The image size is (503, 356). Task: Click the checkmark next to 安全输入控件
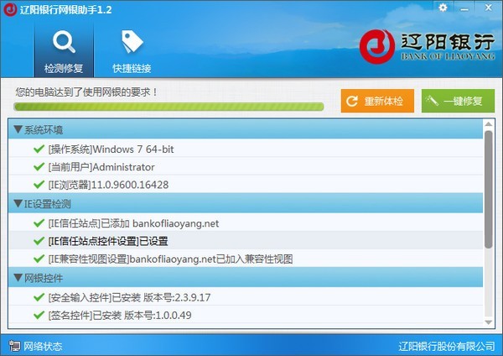pyautogui.click(x=39, y=297)
